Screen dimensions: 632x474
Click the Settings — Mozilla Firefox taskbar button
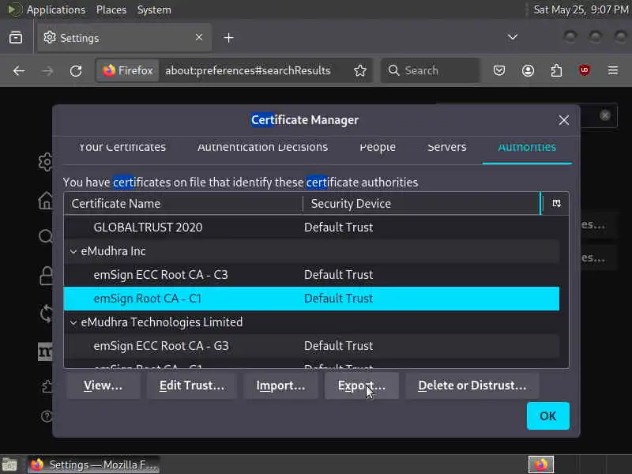(x=93, y=465)
